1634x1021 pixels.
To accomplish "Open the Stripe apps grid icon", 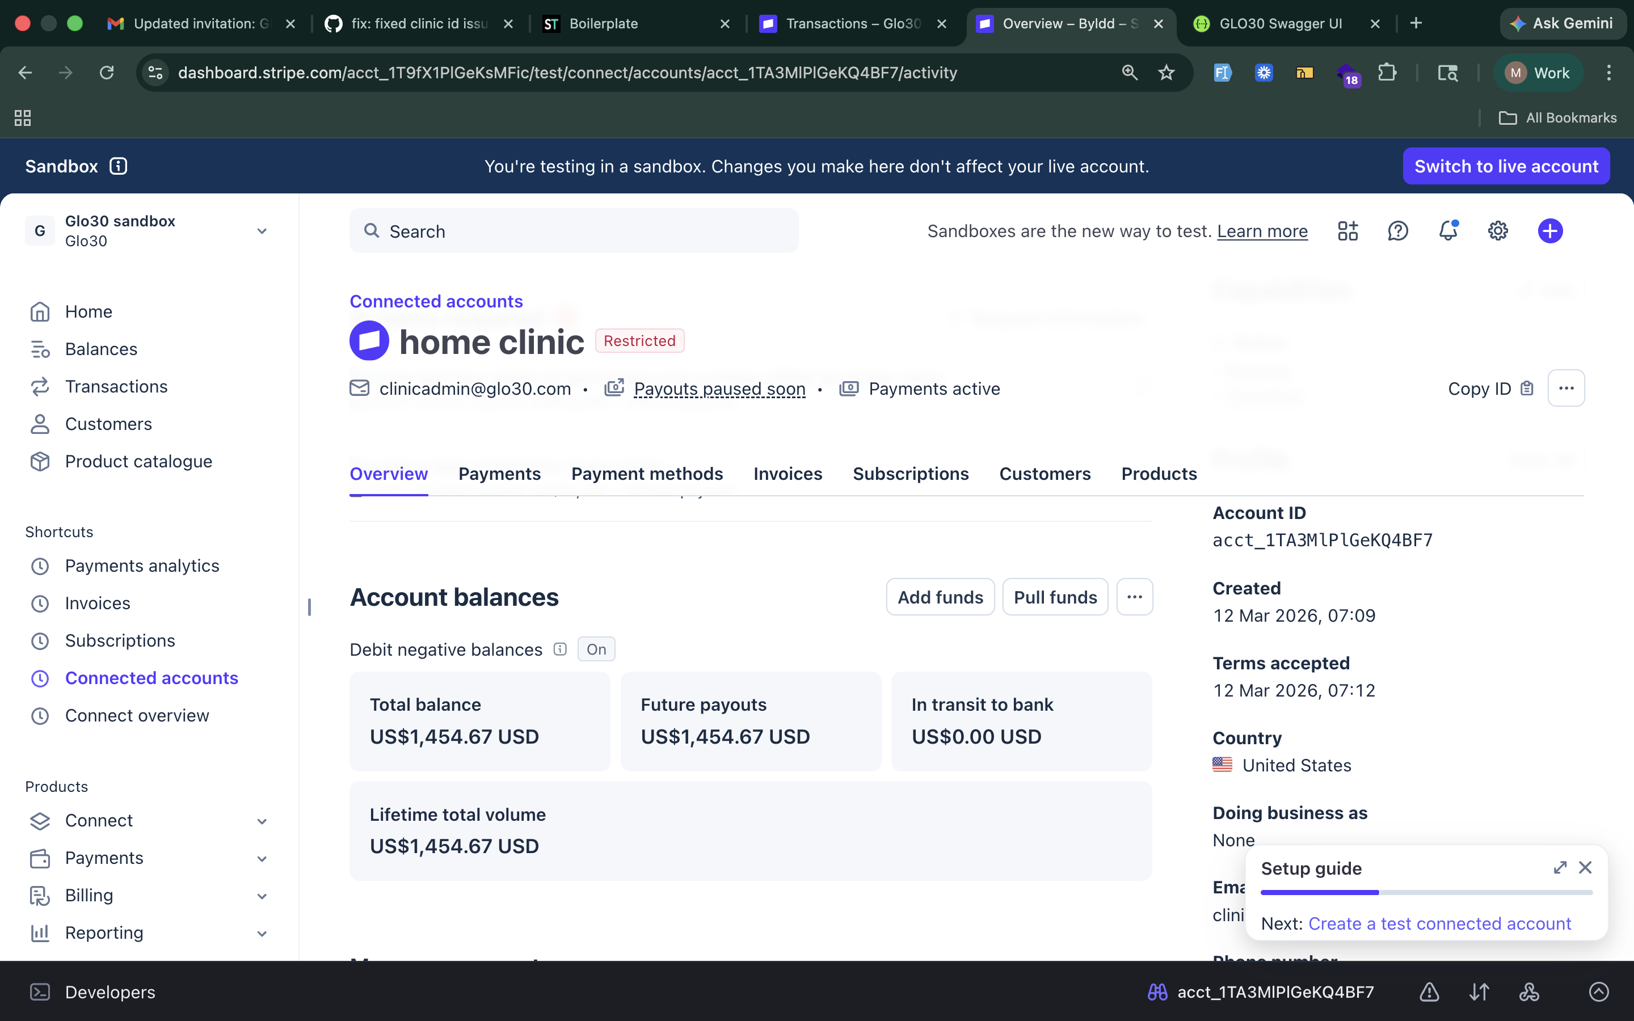I will [1347, 231].
